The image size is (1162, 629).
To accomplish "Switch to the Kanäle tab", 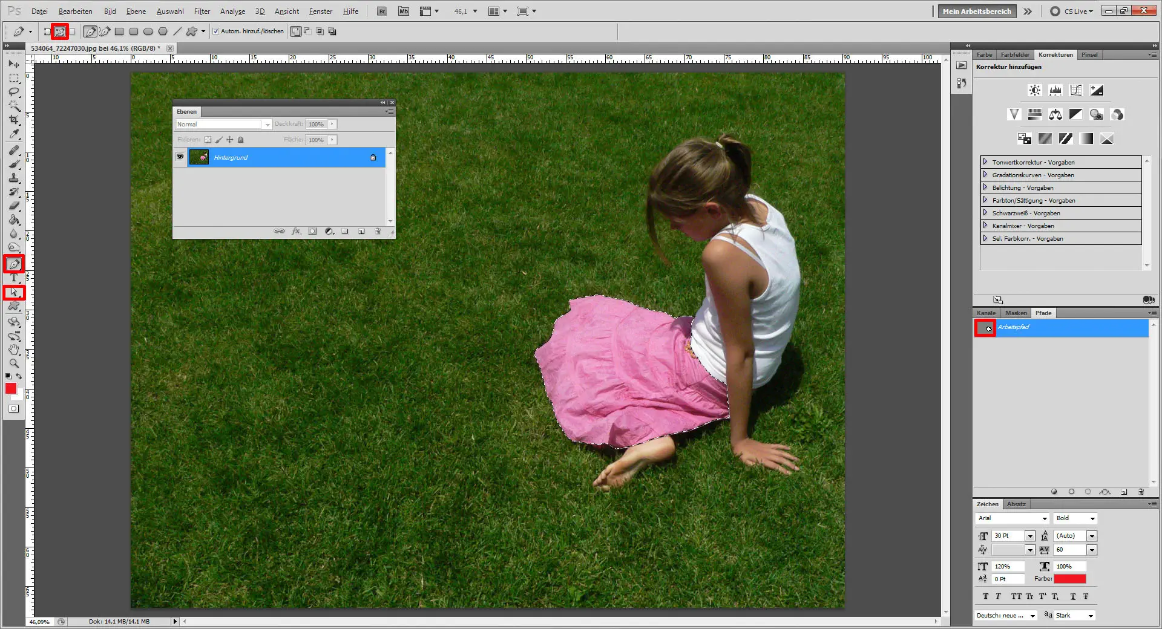I will point(985,313).
